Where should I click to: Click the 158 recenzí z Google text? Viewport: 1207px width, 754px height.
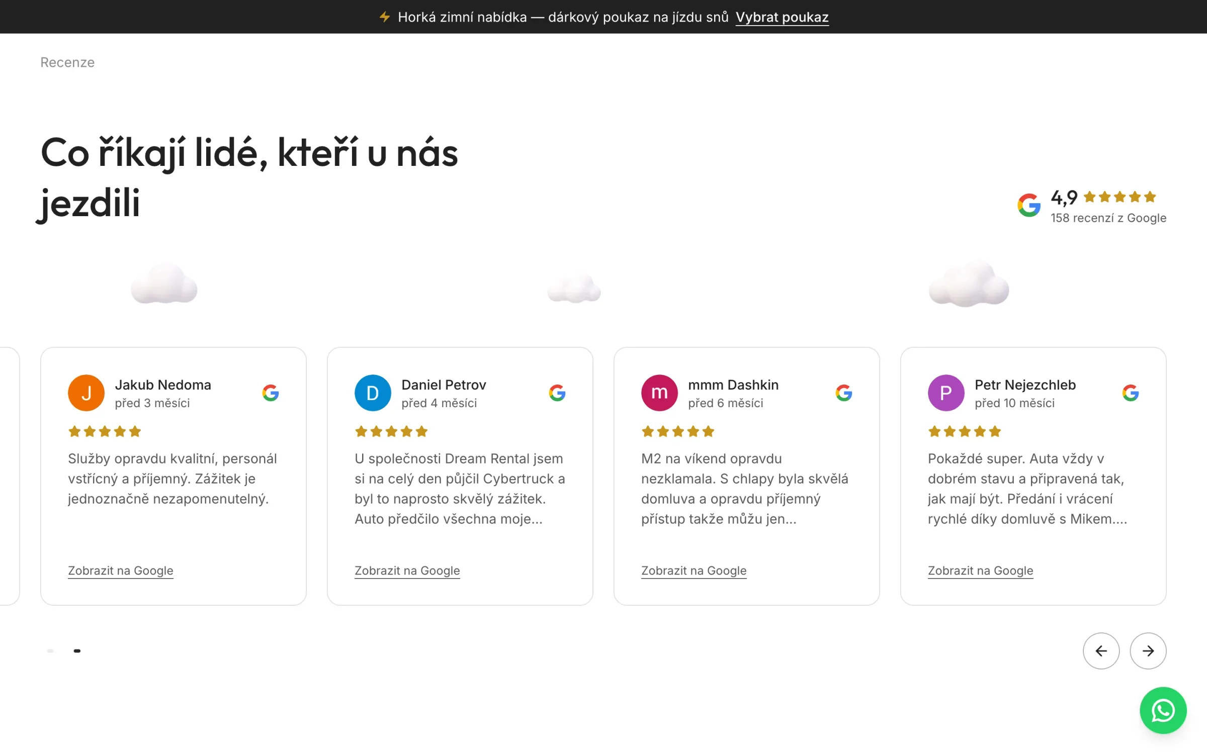point(1108,218)
